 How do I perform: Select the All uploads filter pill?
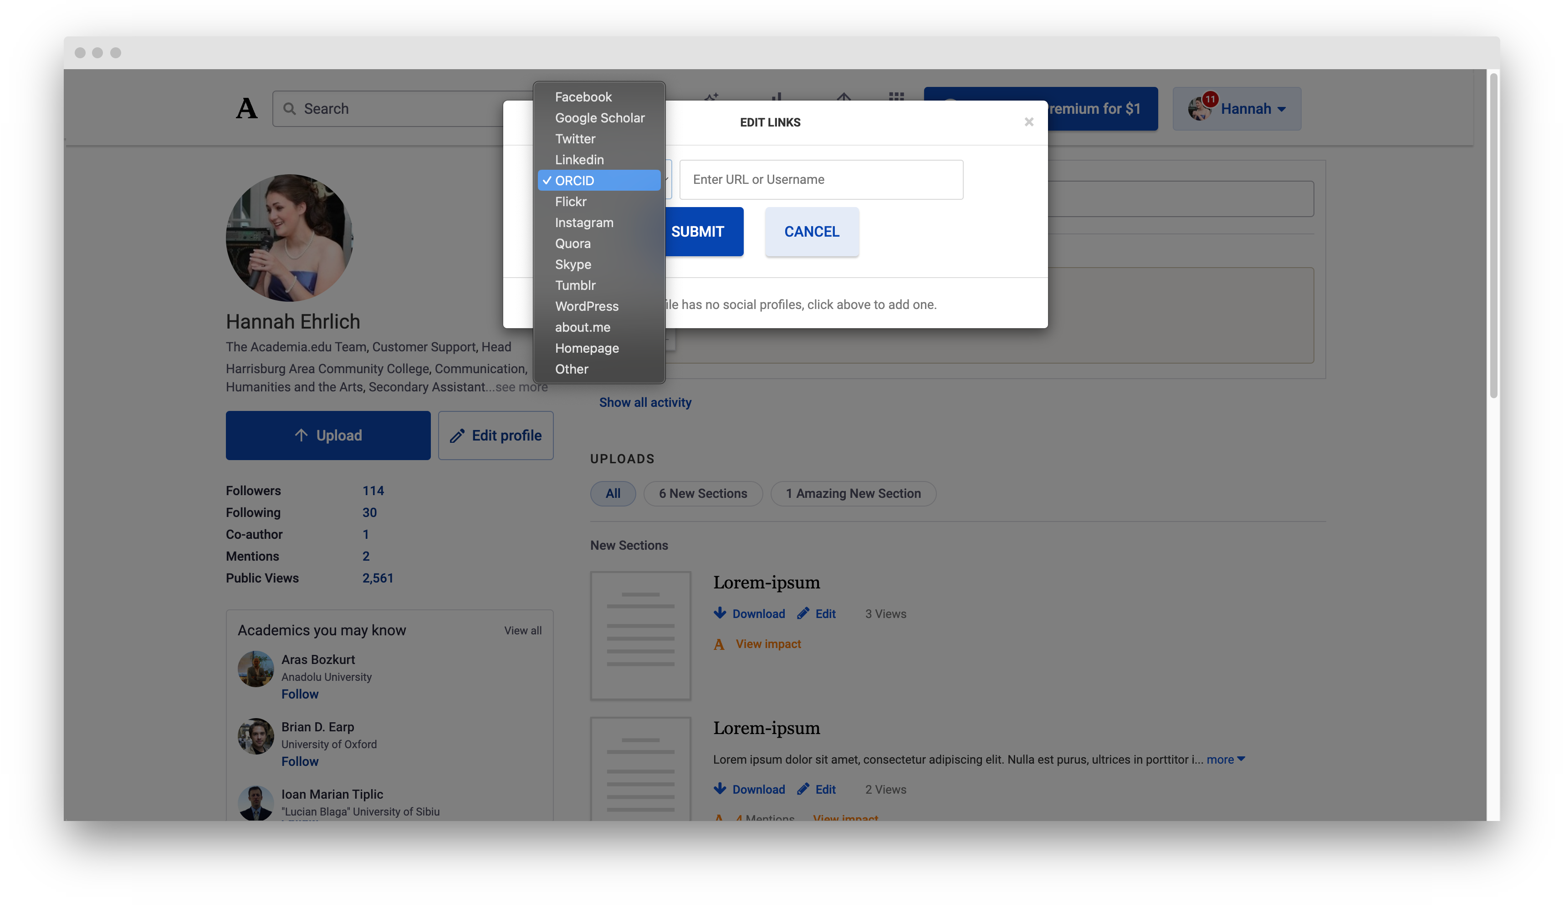[x=613, y=493]
